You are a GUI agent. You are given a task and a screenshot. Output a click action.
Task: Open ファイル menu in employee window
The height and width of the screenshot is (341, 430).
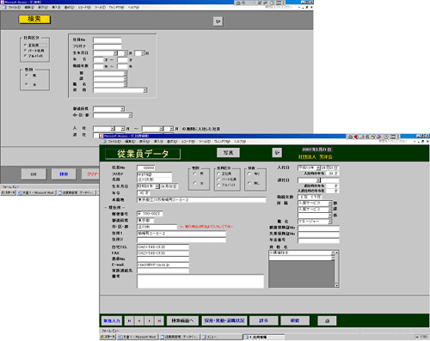[114, 142]
